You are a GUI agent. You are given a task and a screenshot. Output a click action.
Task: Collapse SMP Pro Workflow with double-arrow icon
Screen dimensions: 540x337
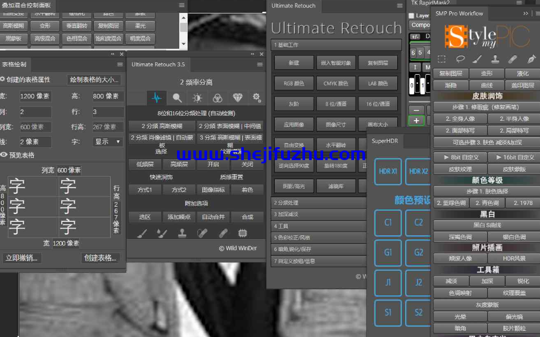click(x=525, y=13)
